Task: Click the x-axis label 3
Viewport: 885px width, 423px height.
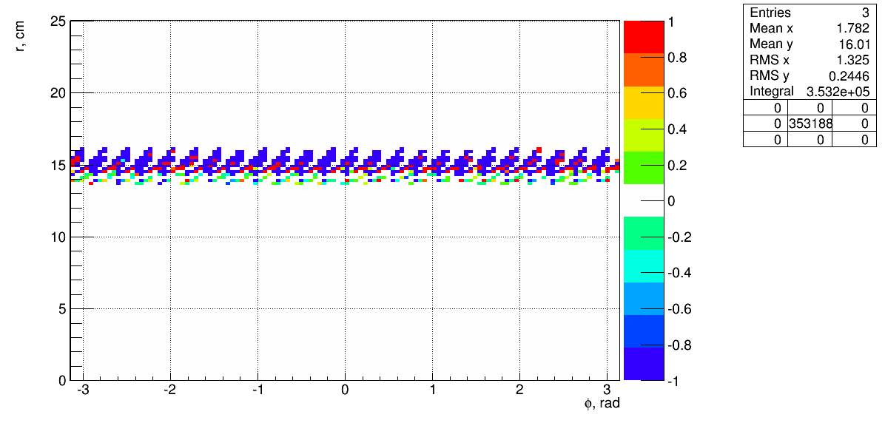Action: click(x=607, y=390)
